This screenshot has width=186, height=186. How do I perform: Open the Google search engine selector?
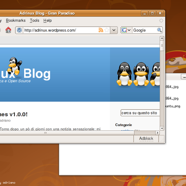(126, 30)
